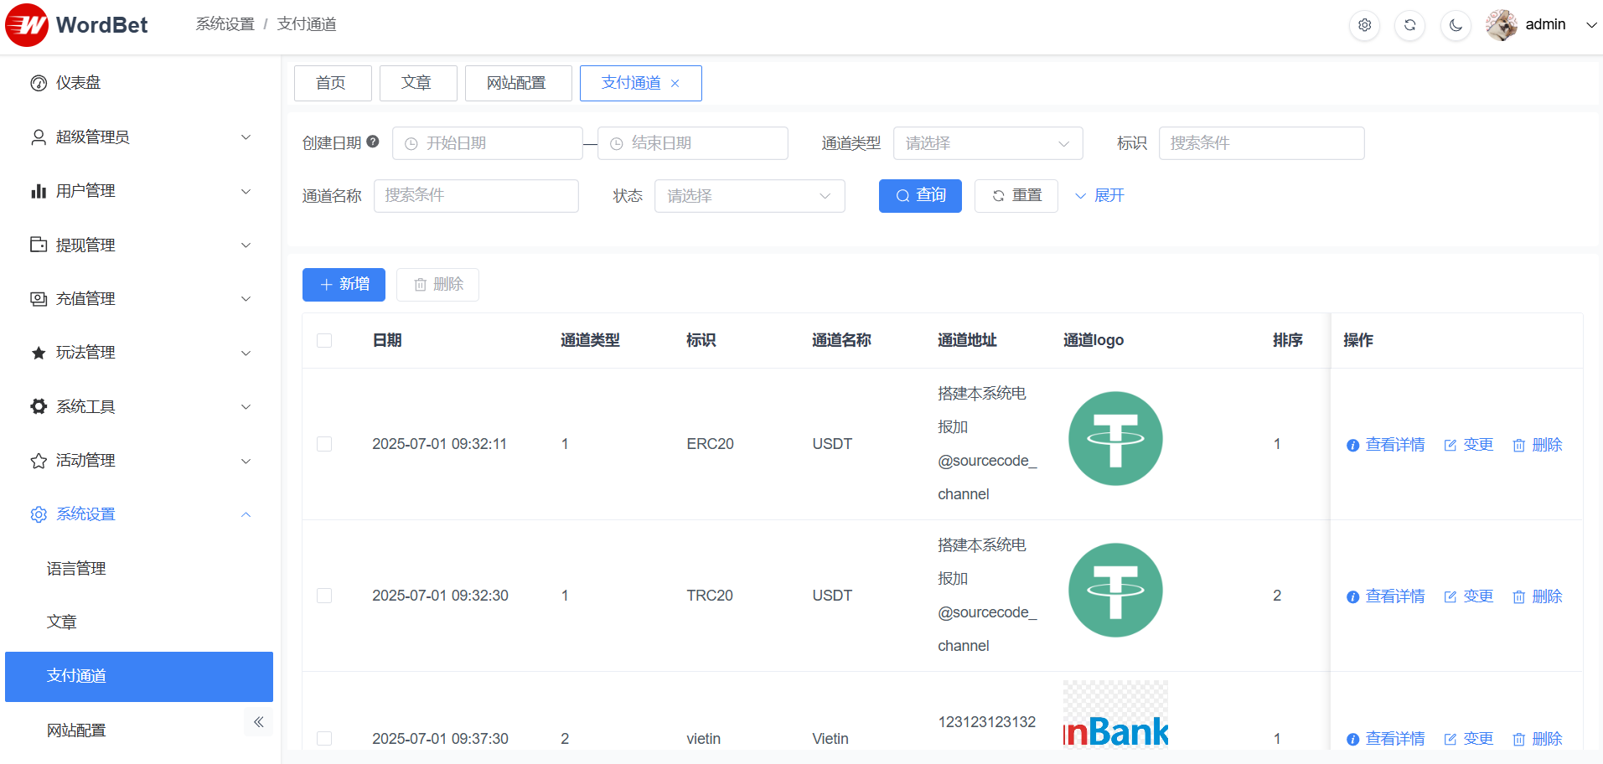Click the help icon beside 创建日期

click(373, 142)
